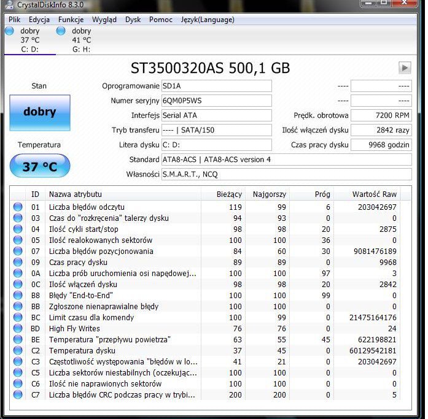
Task: Select row 'Zgłoszone nienaprawialne błędy'
Action: click(x=205, y=306)
